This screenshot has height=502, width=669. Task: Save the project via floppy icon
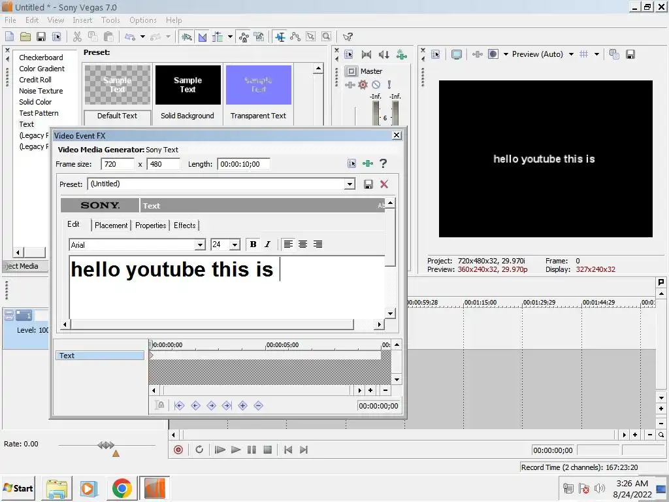[41, 37]
